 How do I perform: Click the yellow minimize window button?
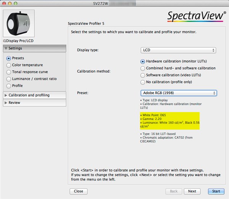coord(10,3)
